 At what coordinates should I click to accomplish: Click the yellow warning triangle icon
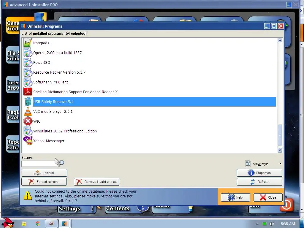(x=28, y=195)
